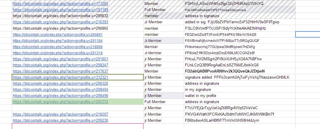The image size is (320, 129).
Task: Open profile link ending u=291184
Action: click(58, 40)
